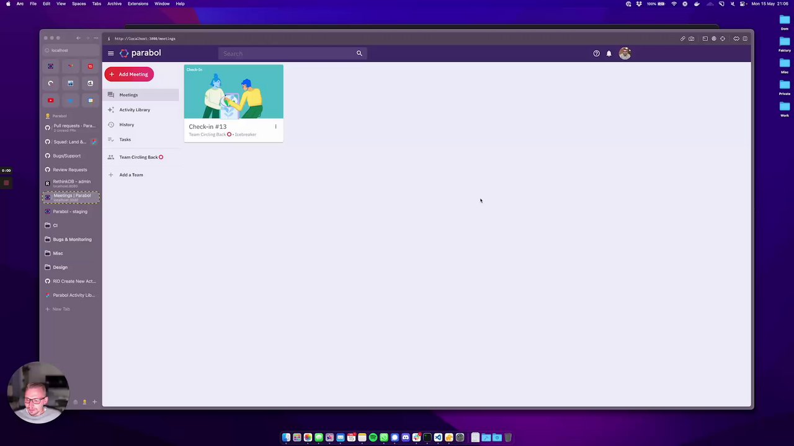Open the File menu

(x=33, y=4)
